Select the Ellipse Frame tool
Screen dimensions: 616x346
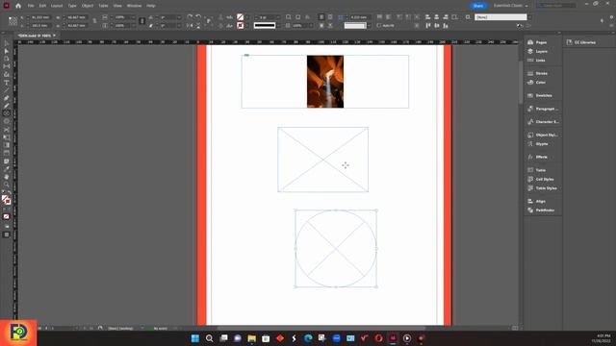(x=7, y=113)
